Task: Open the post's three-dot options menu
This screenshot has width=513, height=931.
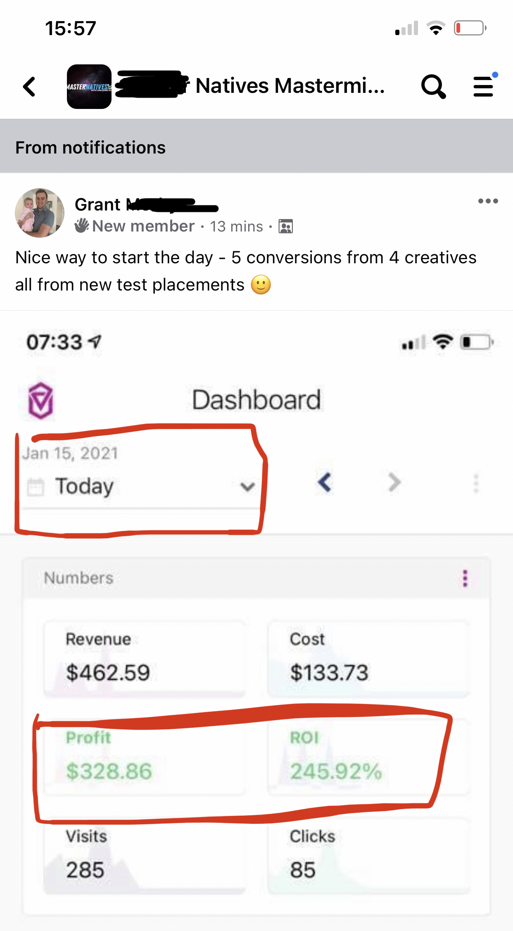Action: tap(488, 201)
